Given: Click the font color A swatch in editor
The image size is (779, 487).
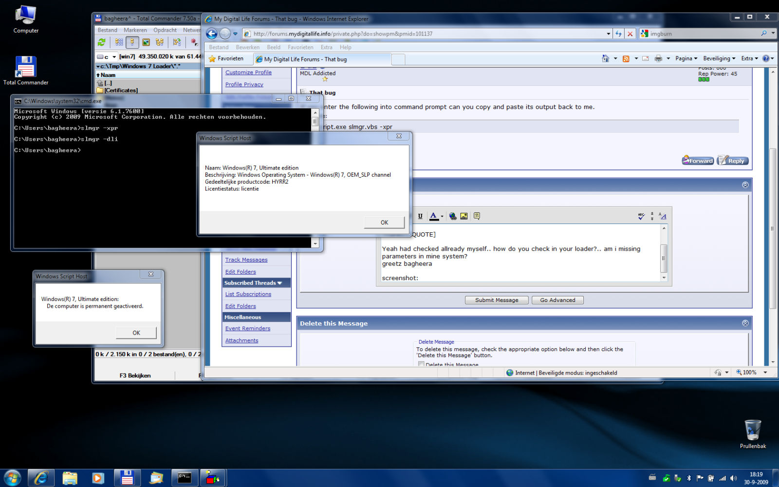Looking at the screenshot, I should click(x=433, y=216).
